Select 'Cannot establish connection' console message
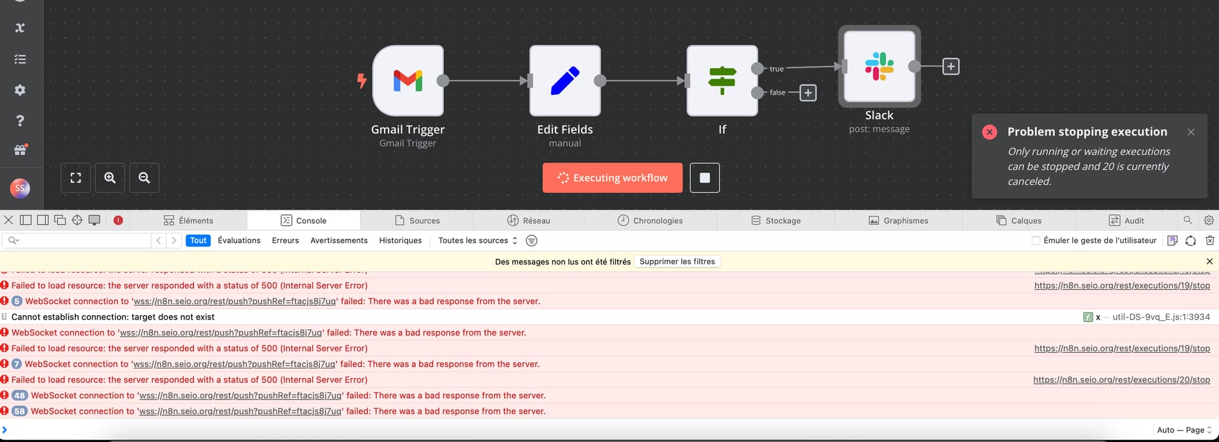 113,317
